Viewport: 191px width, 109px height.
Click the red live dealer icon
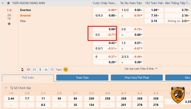[x=23, y=69]
